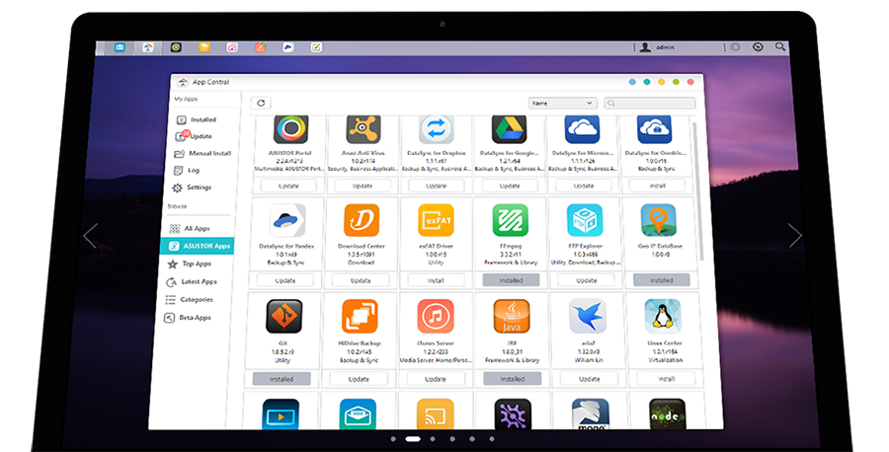Open the ASUSTOR Portal app icon
The image size is (889, 452).
pos(290,129)
